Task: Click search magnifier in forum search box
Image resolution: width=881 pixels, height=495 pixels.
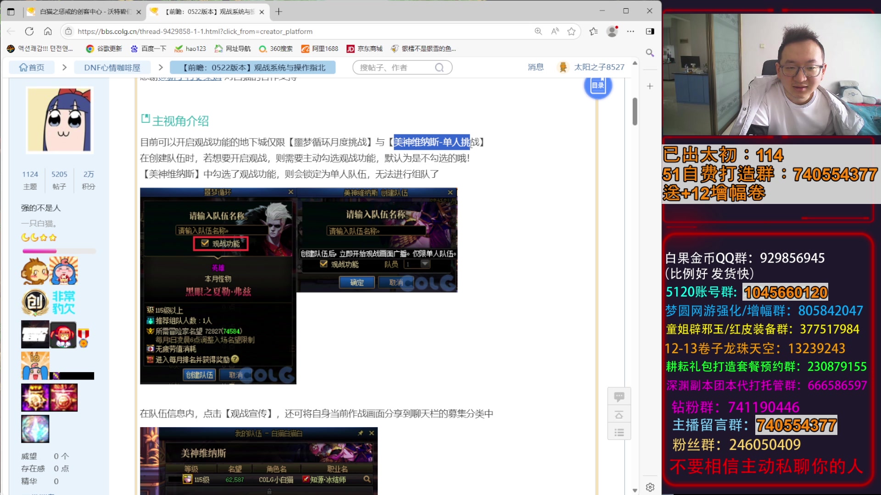Action: (439, 67)
